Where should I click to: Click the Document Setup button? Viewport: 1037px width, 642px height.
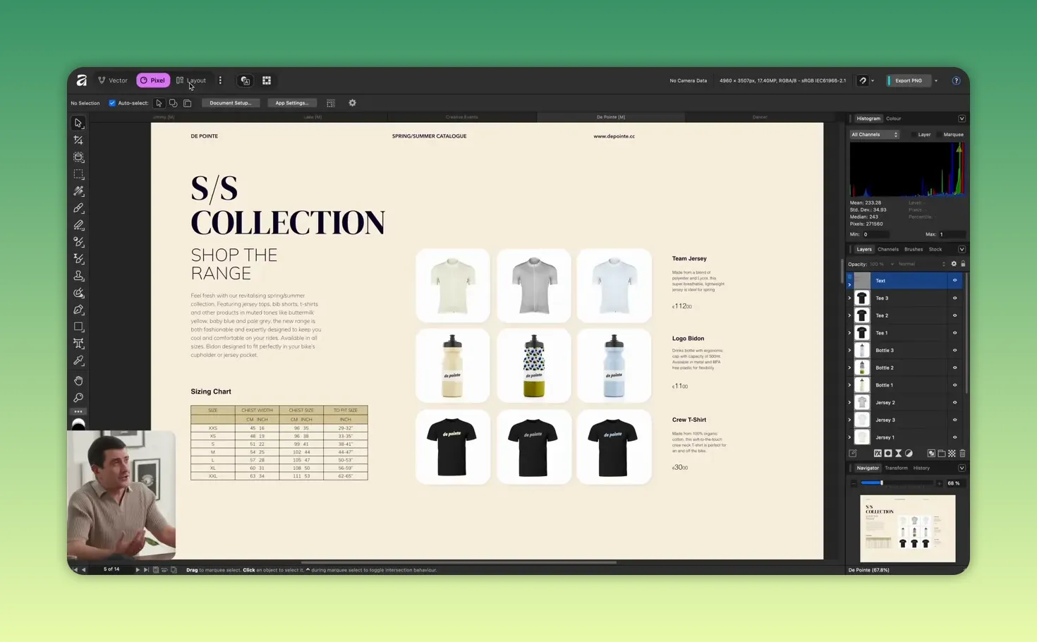coord(231,103)
